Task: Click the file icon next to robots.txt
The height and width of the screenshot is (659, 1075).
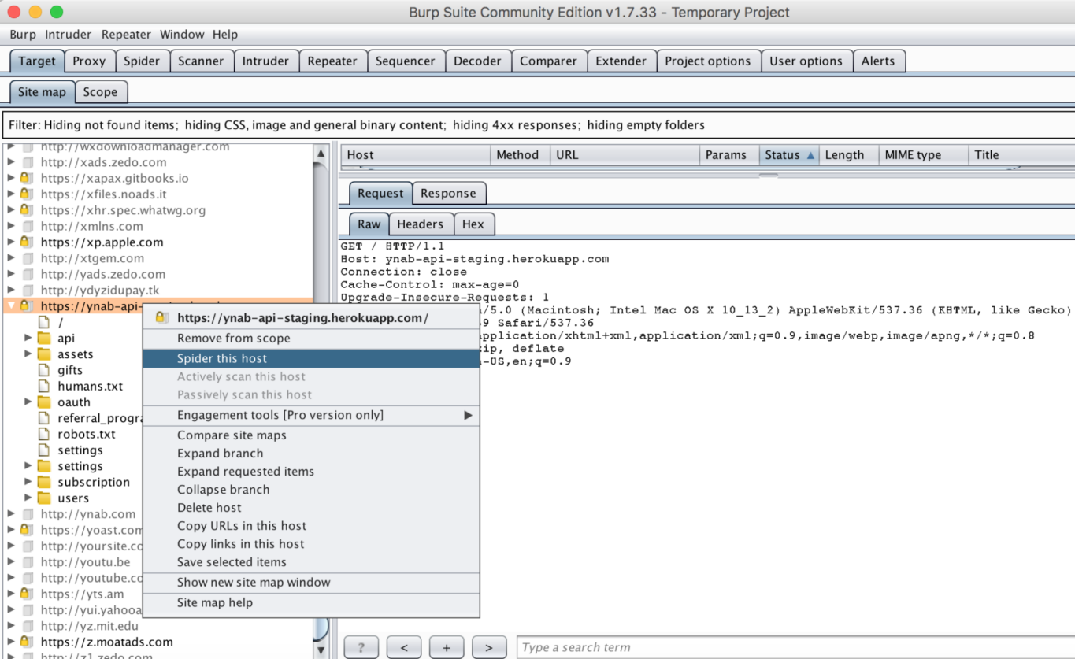Action: [x=44, y=434]
